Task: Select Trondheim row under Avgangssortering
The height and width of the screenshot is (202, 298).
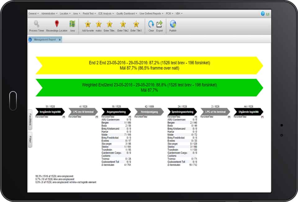Action: (x=116, y=150)
